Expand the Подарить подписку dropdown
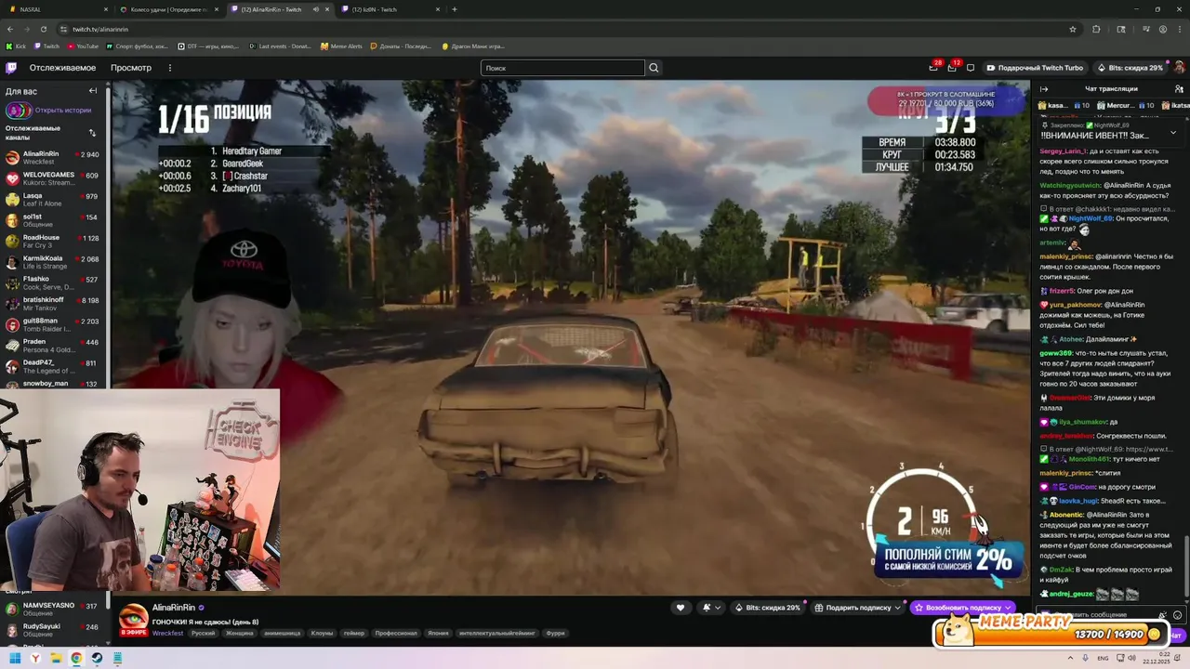The width and height of the screenshot is (1190, 669). (898, 608)
